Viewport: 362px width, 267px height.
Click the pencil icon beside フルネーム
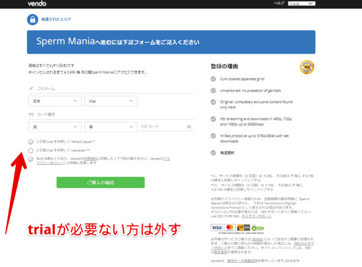(x=31, y=88)
